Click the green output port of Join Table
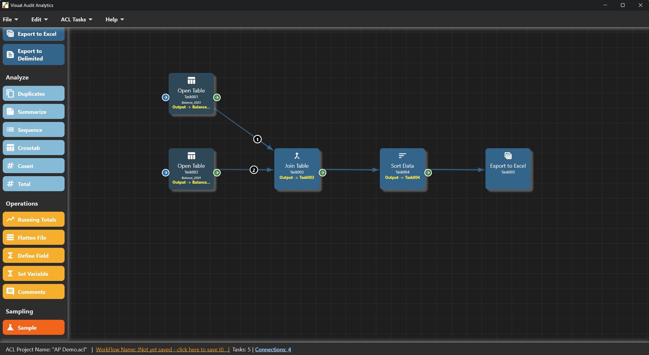The image size is (649, 355). 323,173
